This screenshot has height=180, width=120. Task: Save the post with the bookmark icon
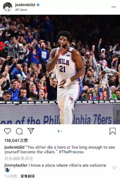pos(113,131)
